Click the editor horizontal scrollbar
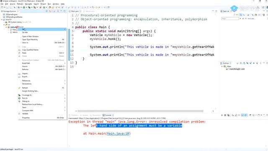This screenshot has height=151, width=268. point(140,111)
